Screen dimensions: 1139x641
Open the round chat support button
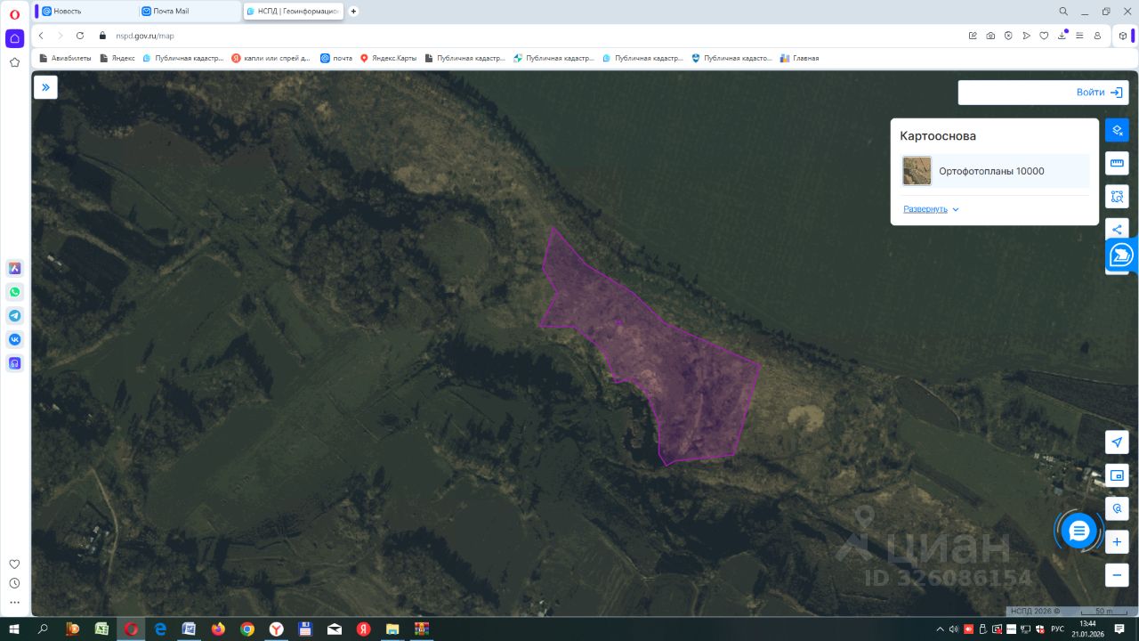click(1078, 531)
